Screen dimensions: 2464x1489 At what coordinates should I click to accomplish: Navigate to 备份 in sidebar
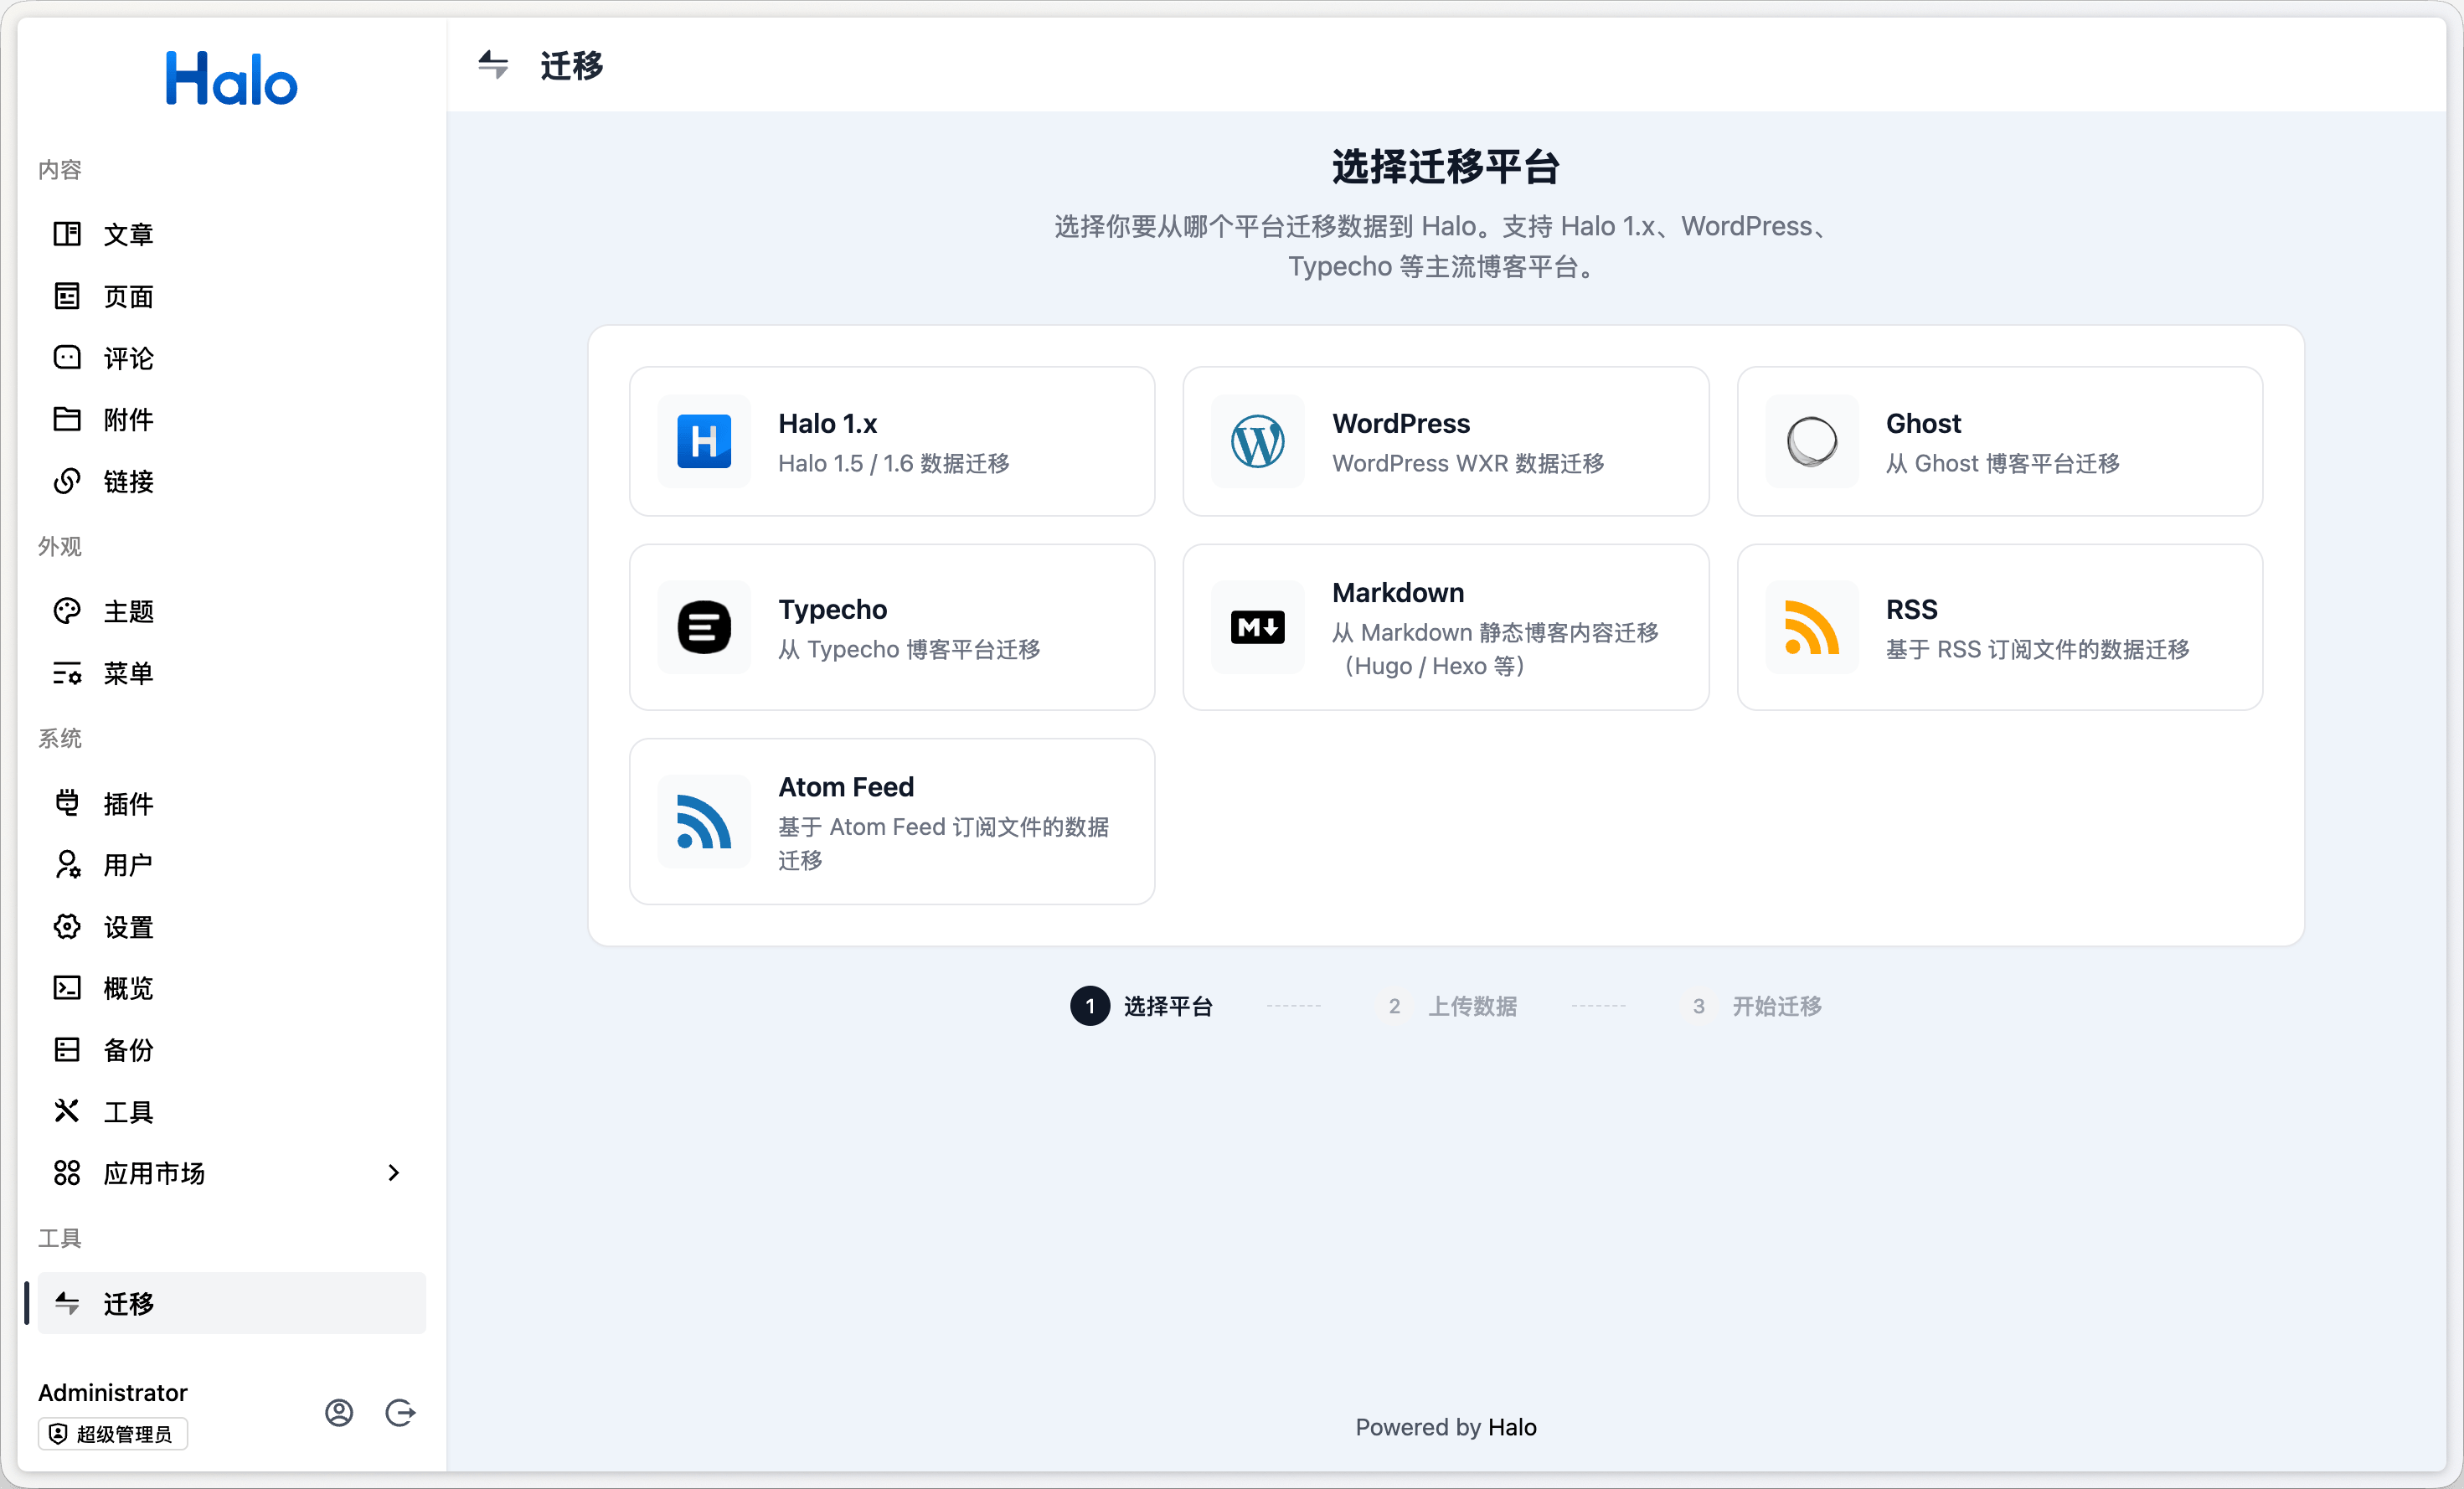tap(128, 1049)
